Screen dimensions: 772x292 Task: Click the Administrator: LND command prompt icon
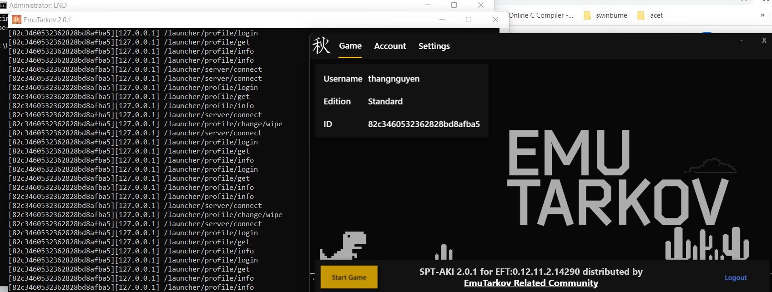click(x=4, y=5)
